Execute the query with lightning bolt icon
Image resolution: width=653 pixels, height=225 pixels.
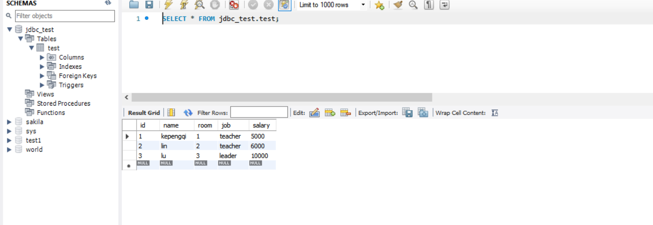pos(168,5)
